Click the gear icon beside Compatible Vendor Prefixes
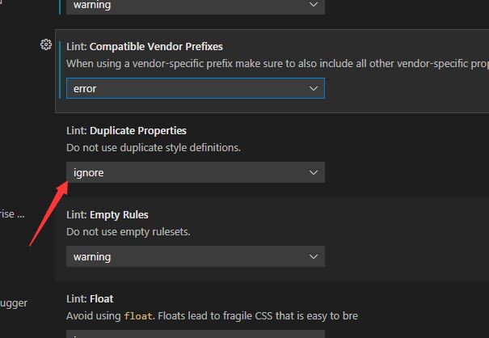The width and height of the screenshot is (489, 338). click(46, 44)
